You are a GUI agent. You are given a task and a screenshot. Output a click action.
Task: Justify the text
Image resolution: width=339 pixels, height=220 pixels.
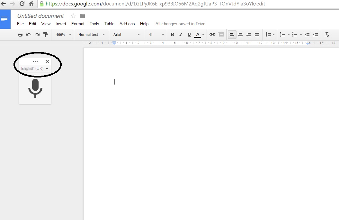(257, 35)
